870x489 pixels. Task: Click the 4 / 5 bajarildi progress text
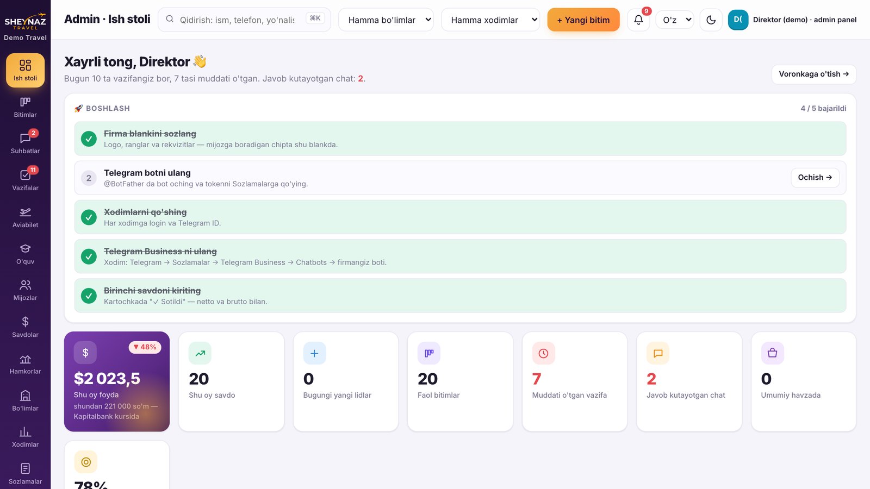(x=823, y=108)
